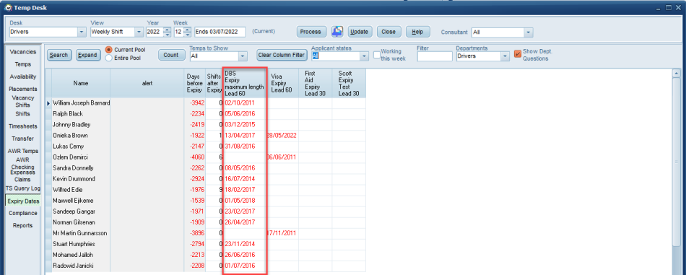Image resolution: width=686 pixels, height=275 pixels.
Task: Click the map icon beside the Process button
Action: point(337,32)
